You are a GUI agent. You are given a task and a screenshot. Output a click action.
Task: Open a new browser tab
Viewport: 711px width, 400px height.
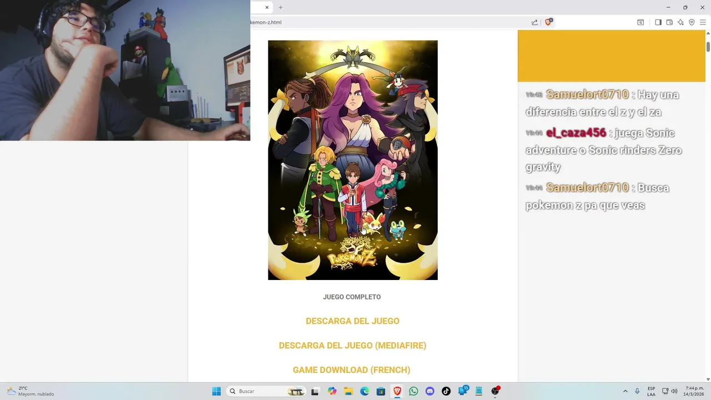(x=281, y=7)
